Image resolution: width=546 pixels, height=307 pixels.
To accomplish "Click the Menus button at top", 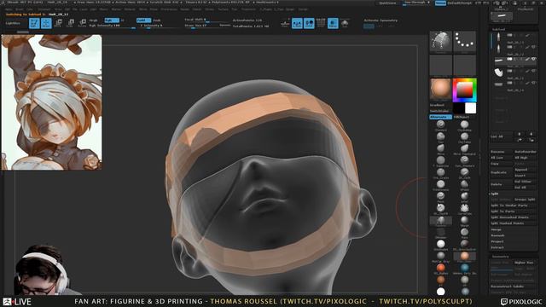I will [x=440, y=3].
